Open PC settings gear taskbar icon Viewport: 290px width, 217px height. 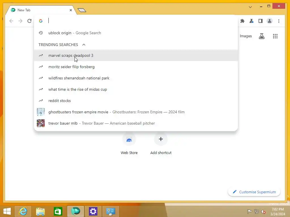pos(93,211)
